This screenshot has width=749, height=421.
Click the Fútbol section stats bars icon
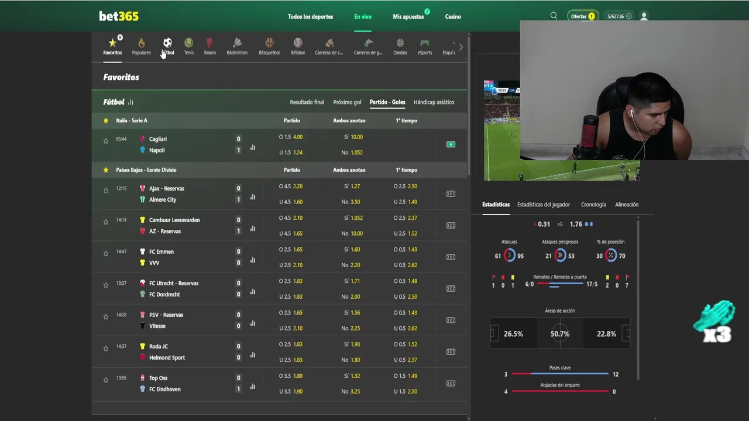[130, 102]
